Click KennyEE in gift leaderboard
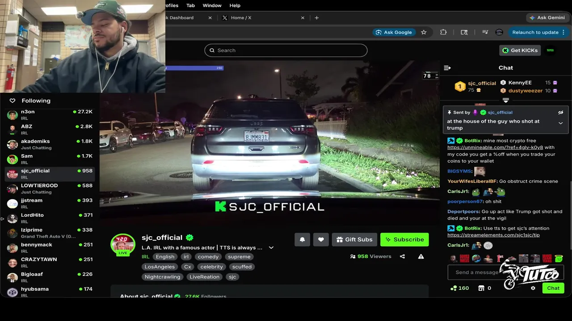572x321 pixels. (520, 83)
